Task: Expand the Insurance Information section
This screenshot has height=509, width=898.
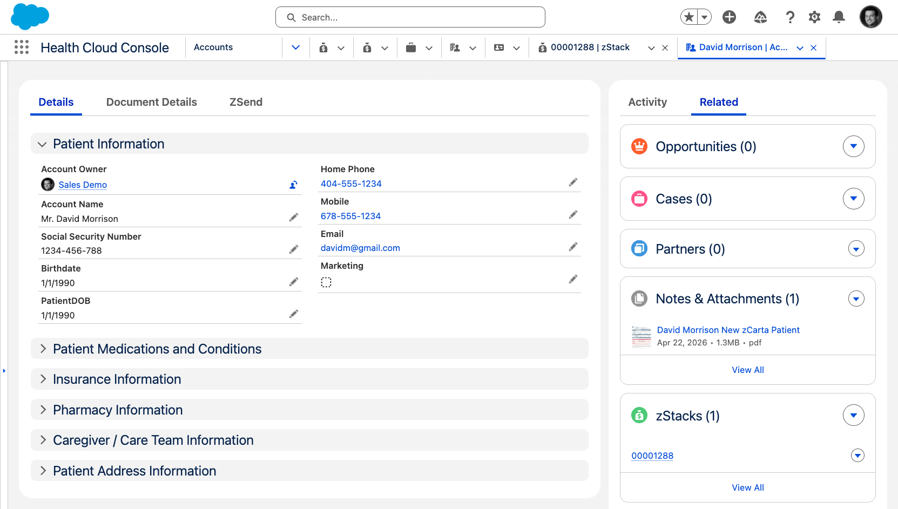Action: point(309,379)
